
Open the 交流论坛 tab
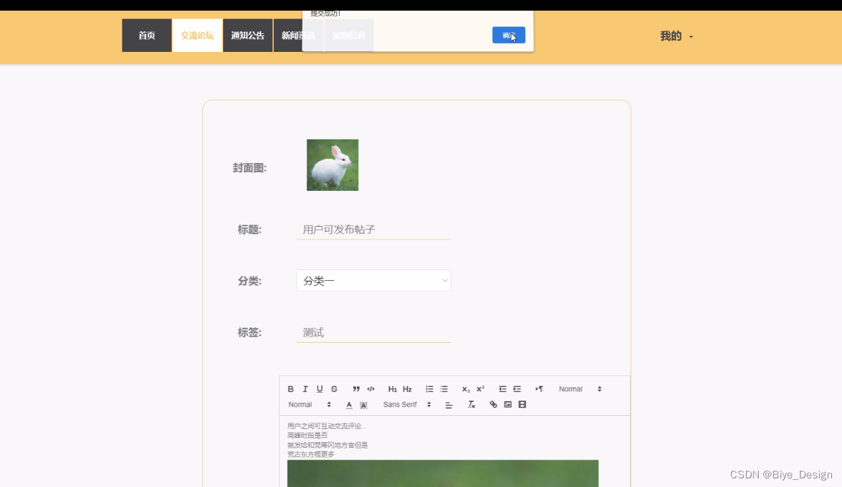197,35
